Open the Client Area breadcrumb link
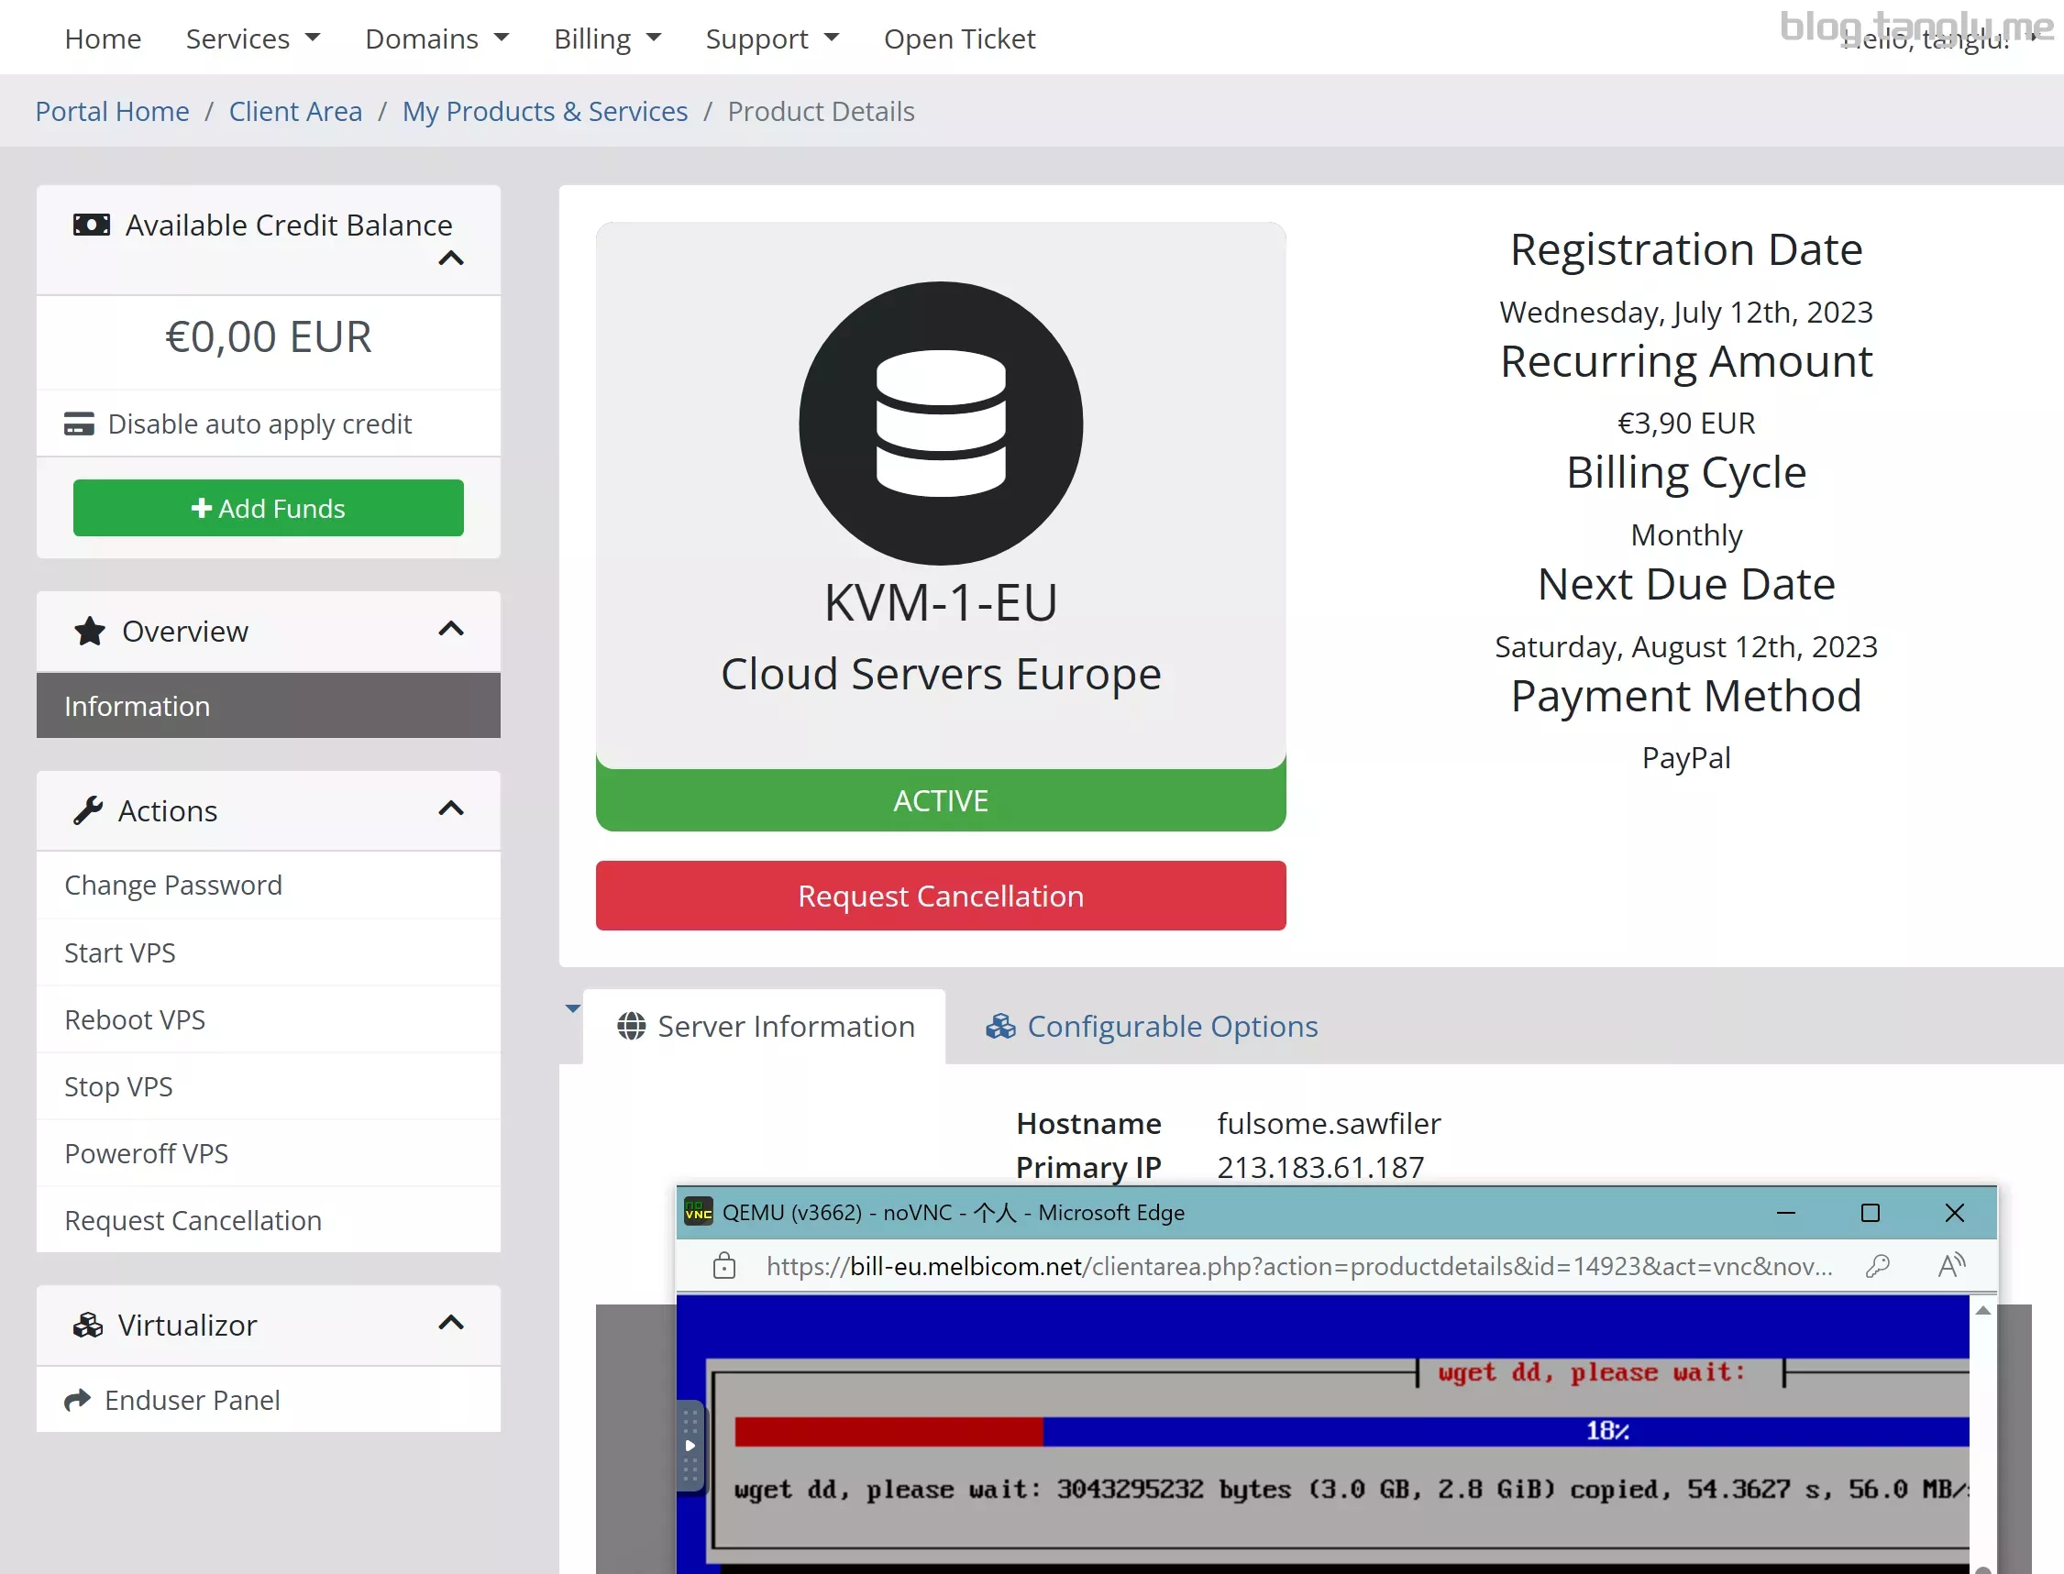The image size is (2064, 1574). pos(295,111)
